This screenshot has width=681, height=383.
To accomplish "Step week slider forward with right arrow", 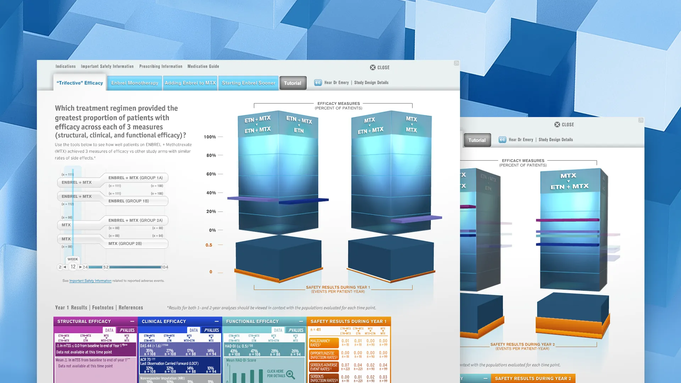I will (x=81, y=267).
